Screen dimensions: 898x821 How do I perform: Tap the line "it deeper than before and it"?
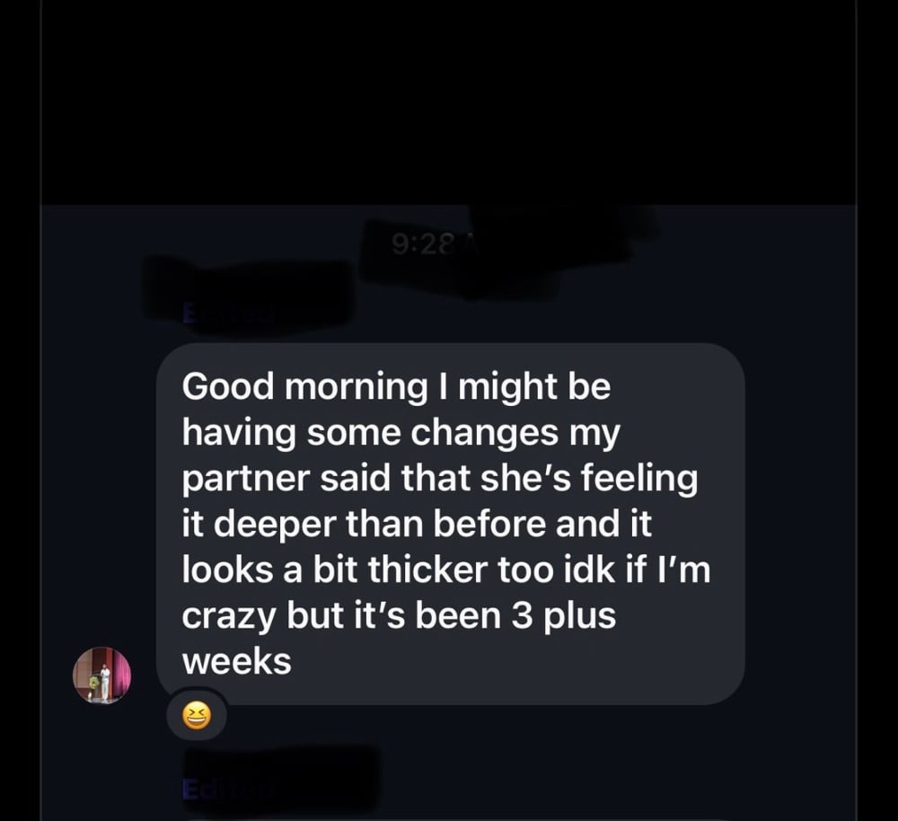pyautogui.click(x=417, y=525)
